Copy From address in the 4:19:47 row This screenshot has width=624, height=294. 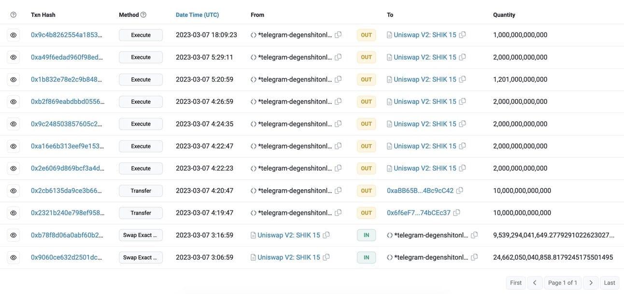point(338,213)
